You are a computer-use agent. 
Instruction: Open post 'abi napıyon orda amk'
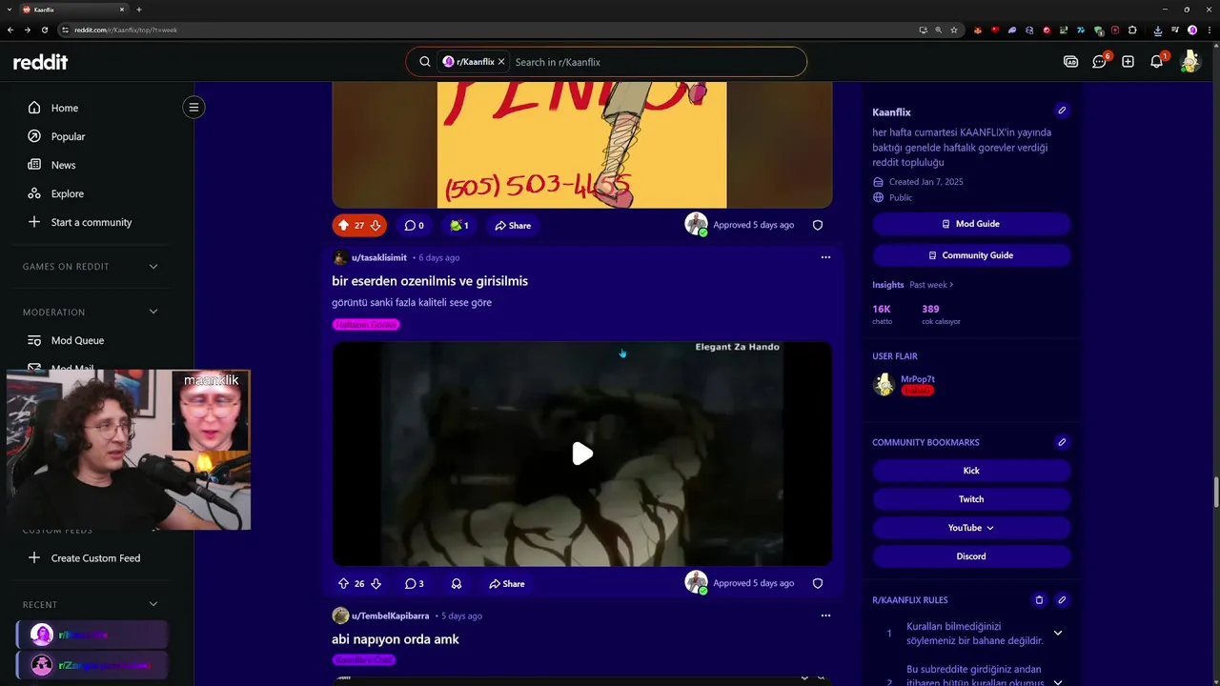click(x=396, y=639)
